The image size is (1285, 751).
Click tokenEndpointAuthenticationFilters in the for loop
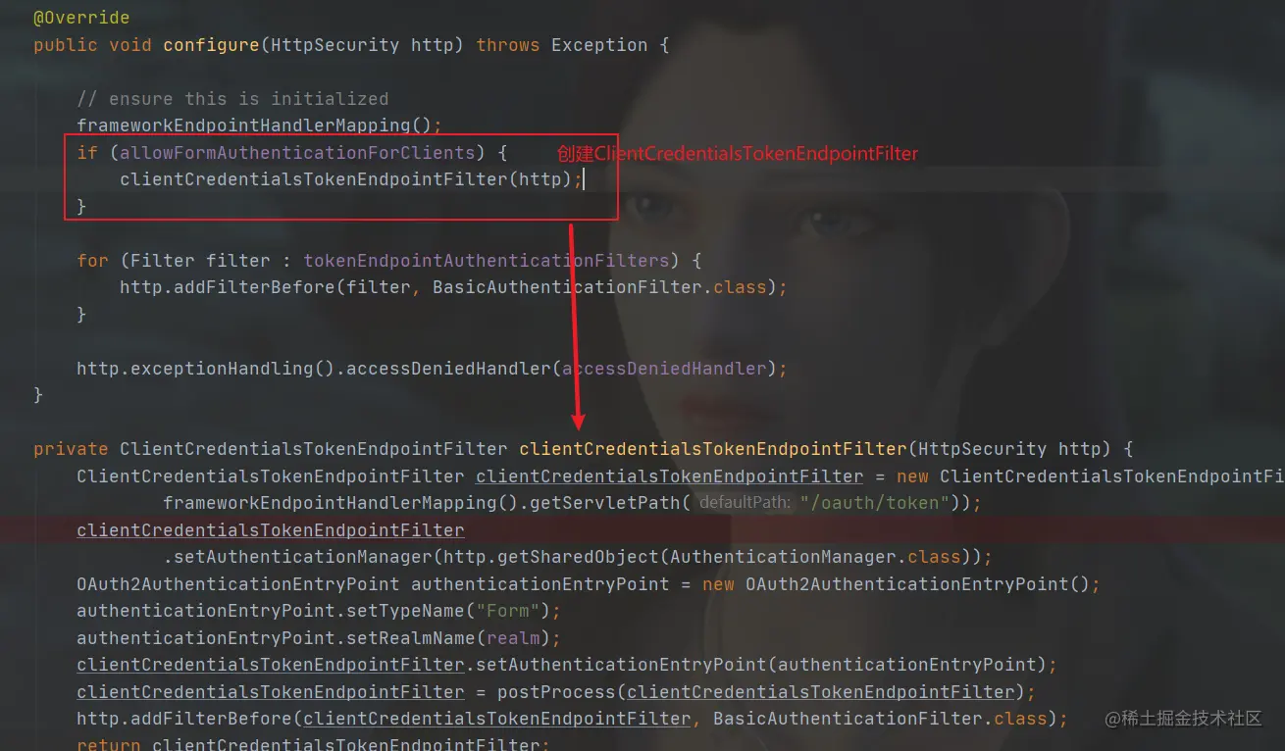pos(486,261)
